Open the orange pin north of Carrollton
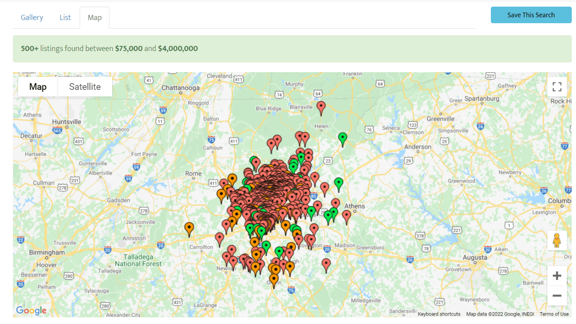 pos(189,228)
